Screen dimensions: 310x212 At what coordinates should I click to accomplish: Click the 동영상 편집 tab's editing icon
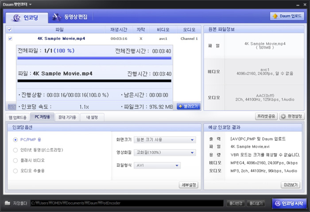(x=56, y=18)
